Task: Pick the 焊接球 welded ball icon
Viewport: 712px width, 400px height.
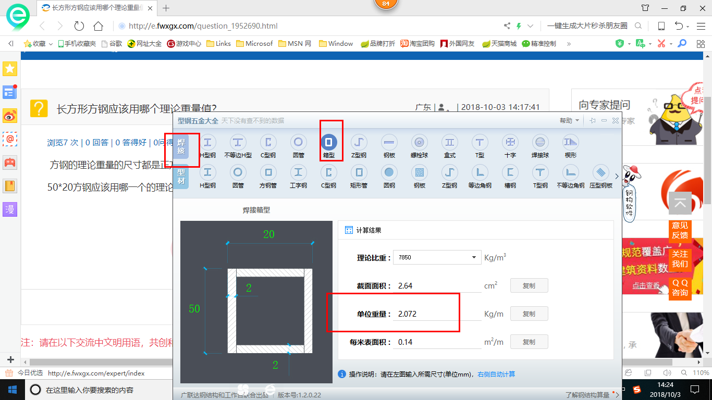Action: (540, 142)
